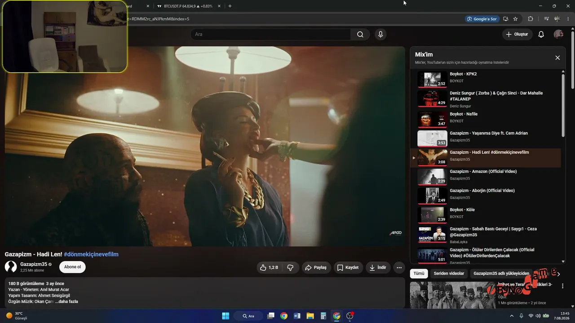Dislike the video with thumbs-down icon
Viewport: 575px width, 323px height.
click(x=290, y=267)
